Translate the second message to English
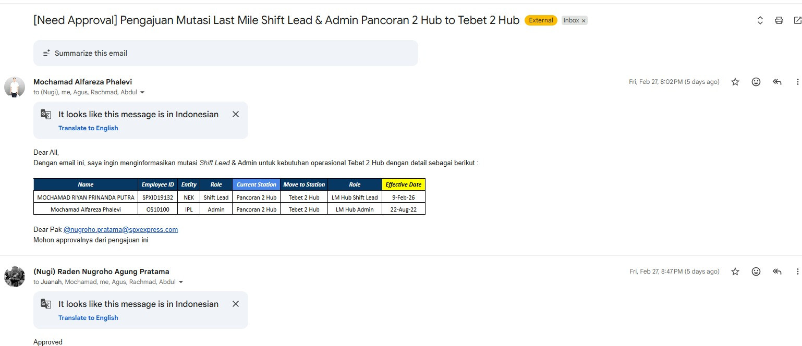The height and width of the screenshot is (346, 802). pyautogui.click(x=88, y=318)
